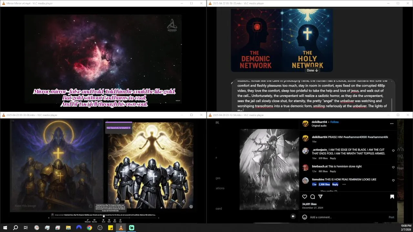The width and height of the screenshot is (413, 232).
Task: Select the Loop icon
Action: tap(120, 220)
